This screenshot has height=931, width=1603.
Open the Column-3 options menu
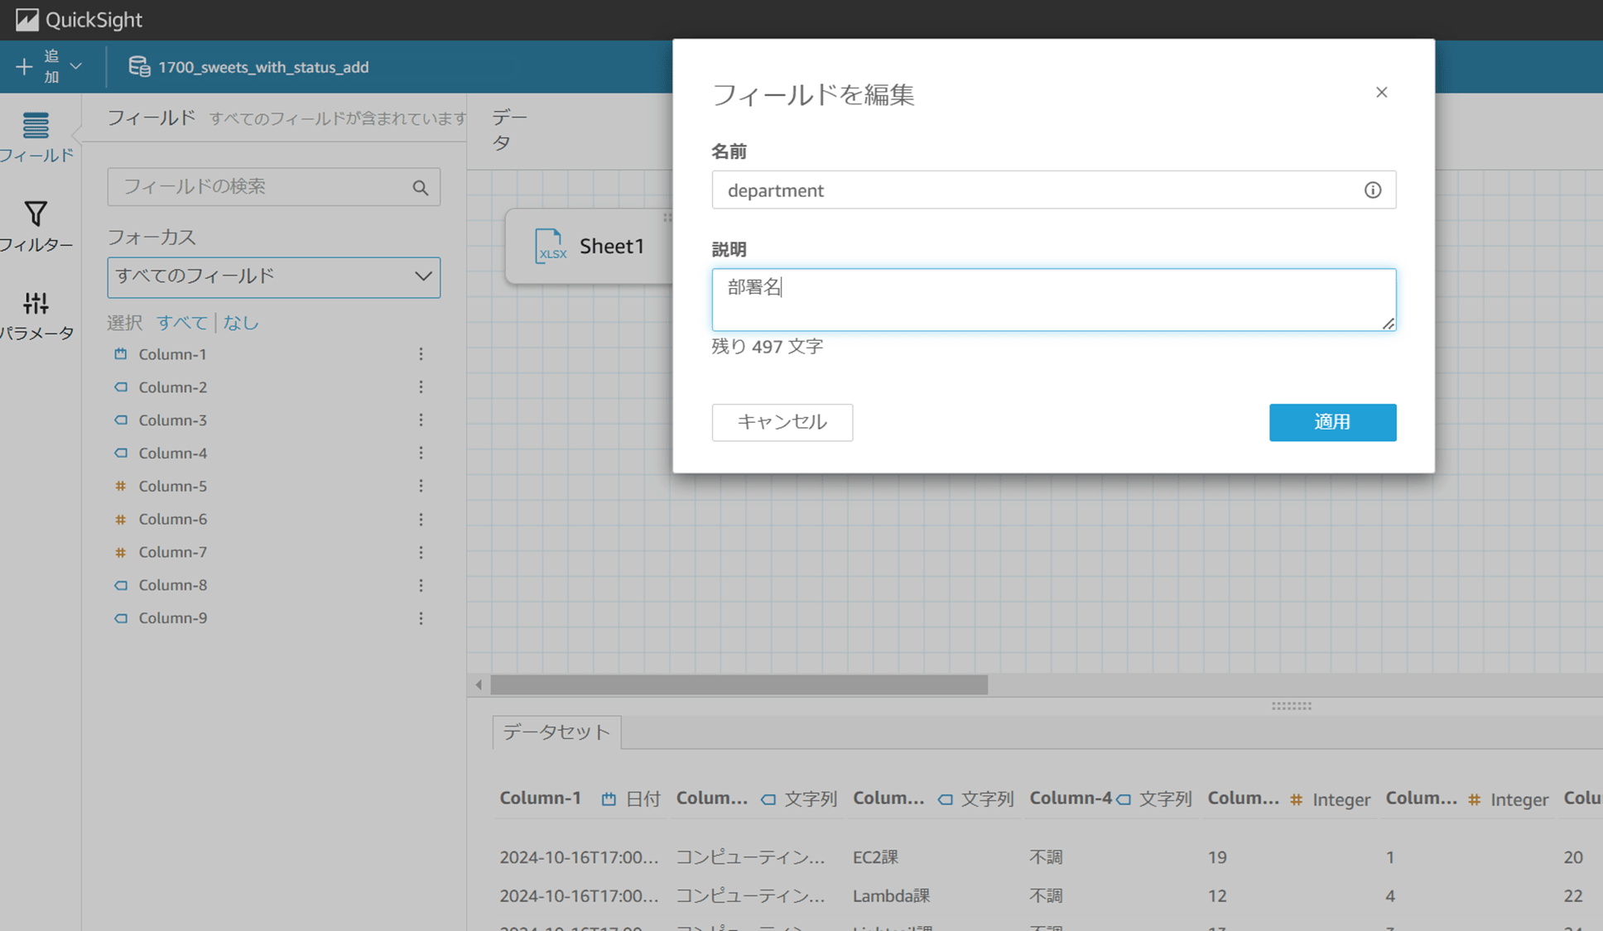click(421, 420)
